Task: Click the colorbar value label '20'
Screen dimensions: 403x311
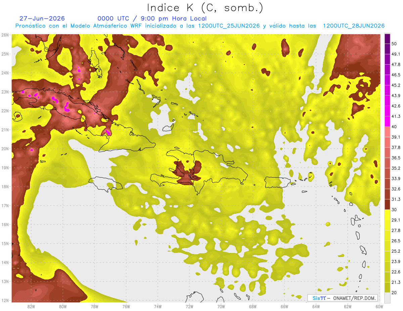Action: coord(394,293)
